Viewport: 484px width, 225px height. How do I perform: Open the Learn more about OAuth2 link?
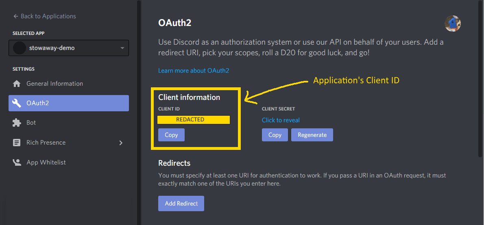tap(194, 71)
